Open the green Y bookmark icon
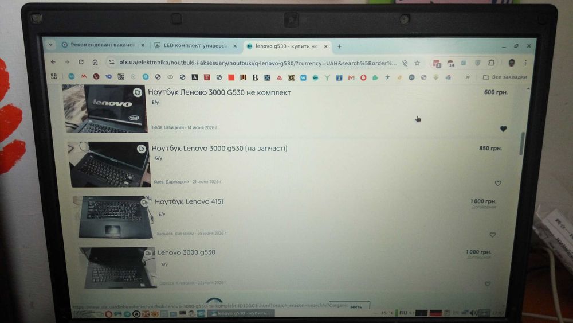The height and width of the screenshot is (323, 573). point(327,77)
